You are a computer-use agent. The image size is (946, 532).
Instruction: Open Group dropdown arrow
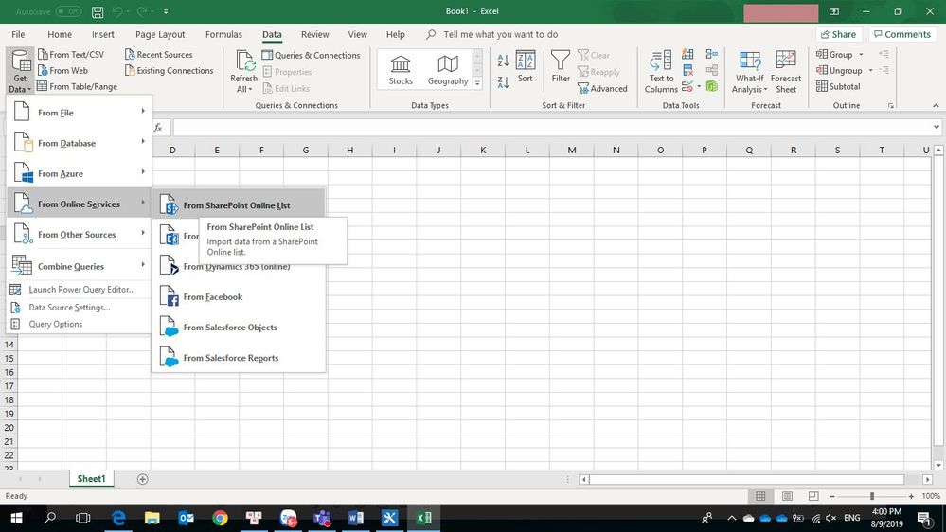(861, 54)
